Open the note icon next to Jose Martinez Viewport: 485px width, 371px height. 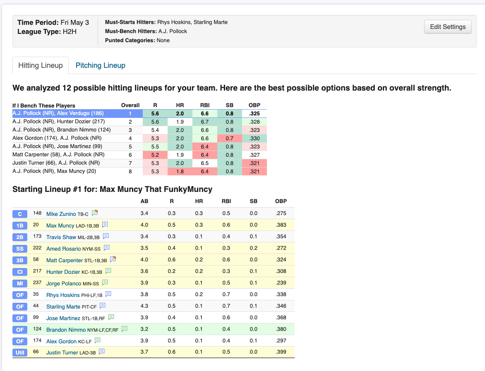coord(111,317)
